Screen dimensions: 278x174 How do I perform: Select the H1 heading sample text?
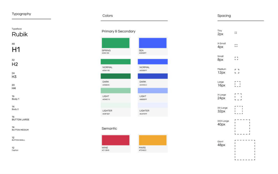[16, 50]
